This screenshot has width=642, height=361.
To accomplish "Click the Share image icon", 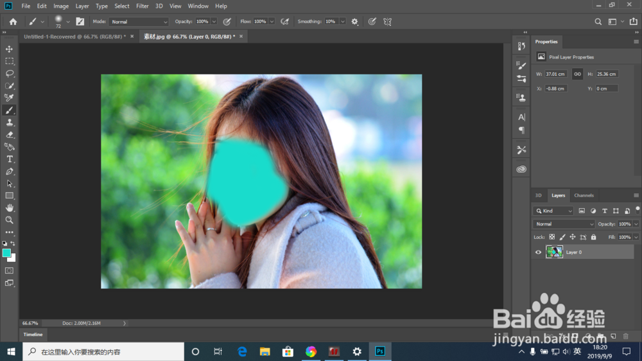I will [634, 21].
